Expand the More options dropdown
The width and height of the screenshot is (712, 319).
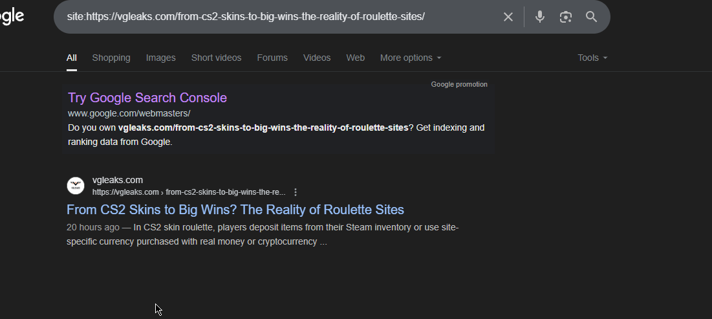pyautogui.click(x=411, y=58)
